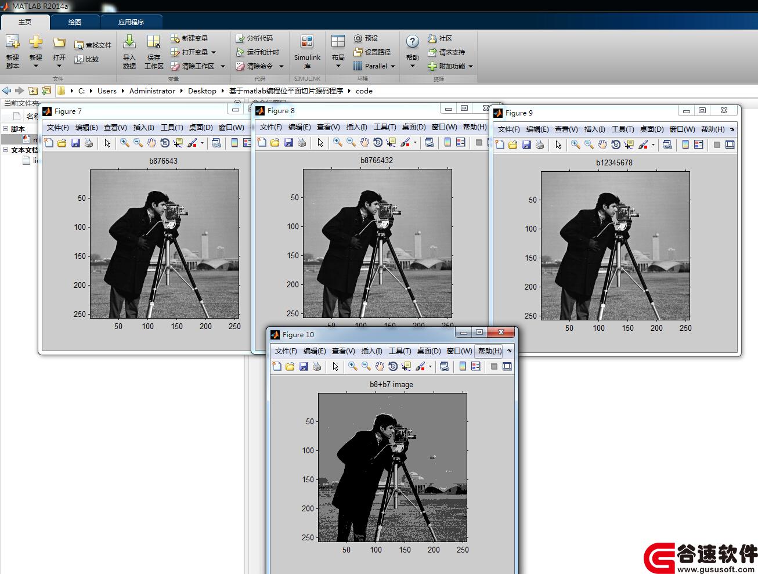Expand 清除工作区 (Clear Workspace) dropdown arrow
Viewport: 758px width, 574px height.
click(x=222, y=66)
